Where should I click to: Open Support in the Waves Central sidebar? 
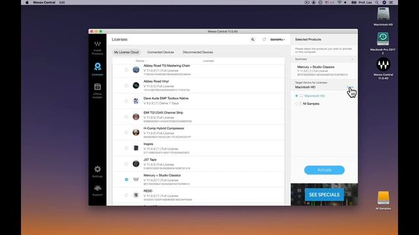(x=98, y=191)
